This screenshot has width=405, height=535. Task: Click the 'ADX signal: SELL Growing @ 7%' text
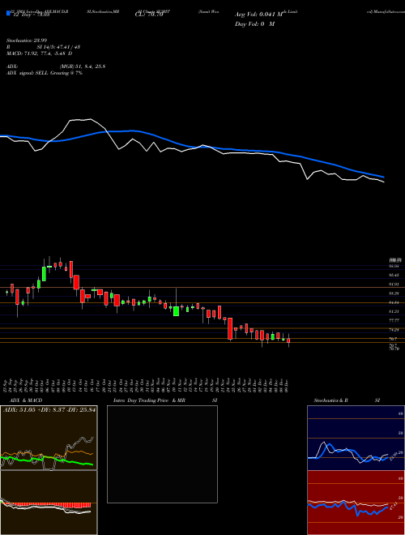[x=45, y=73]
